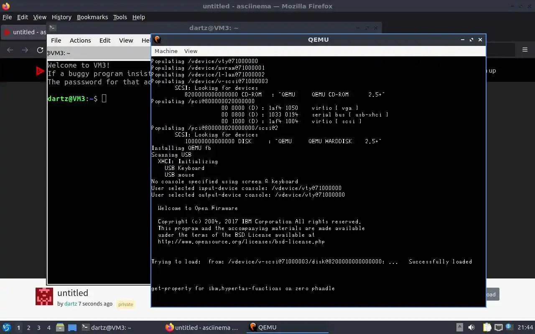Open the Machine menu in QEMU
Screen dimensions: 535x334
tap(166, 51)
